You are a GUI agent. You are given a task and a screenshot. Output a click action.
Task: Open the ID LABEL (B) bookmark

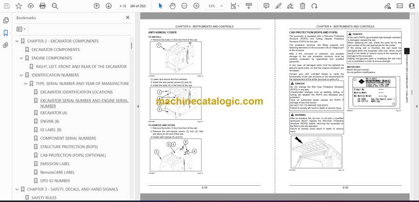51,130
